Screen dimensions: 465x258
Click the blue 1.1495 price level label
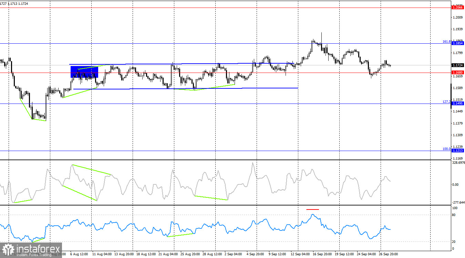[x=458, y=104]
